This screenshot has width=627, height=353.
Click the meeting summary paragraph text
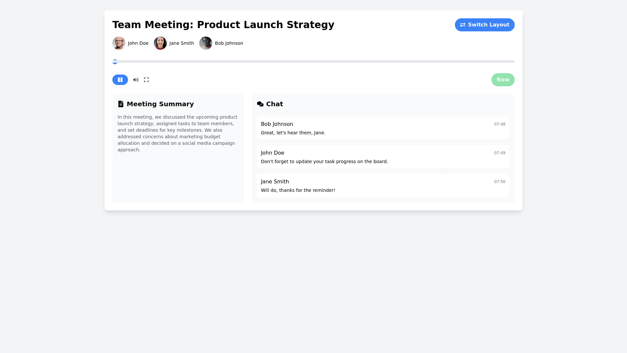[178, 133]
